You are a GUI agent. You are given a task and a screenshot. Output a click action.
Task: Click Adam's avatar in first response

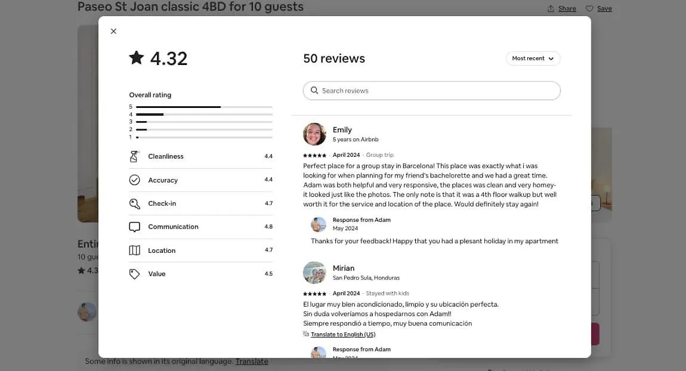(x=319, y=224)
